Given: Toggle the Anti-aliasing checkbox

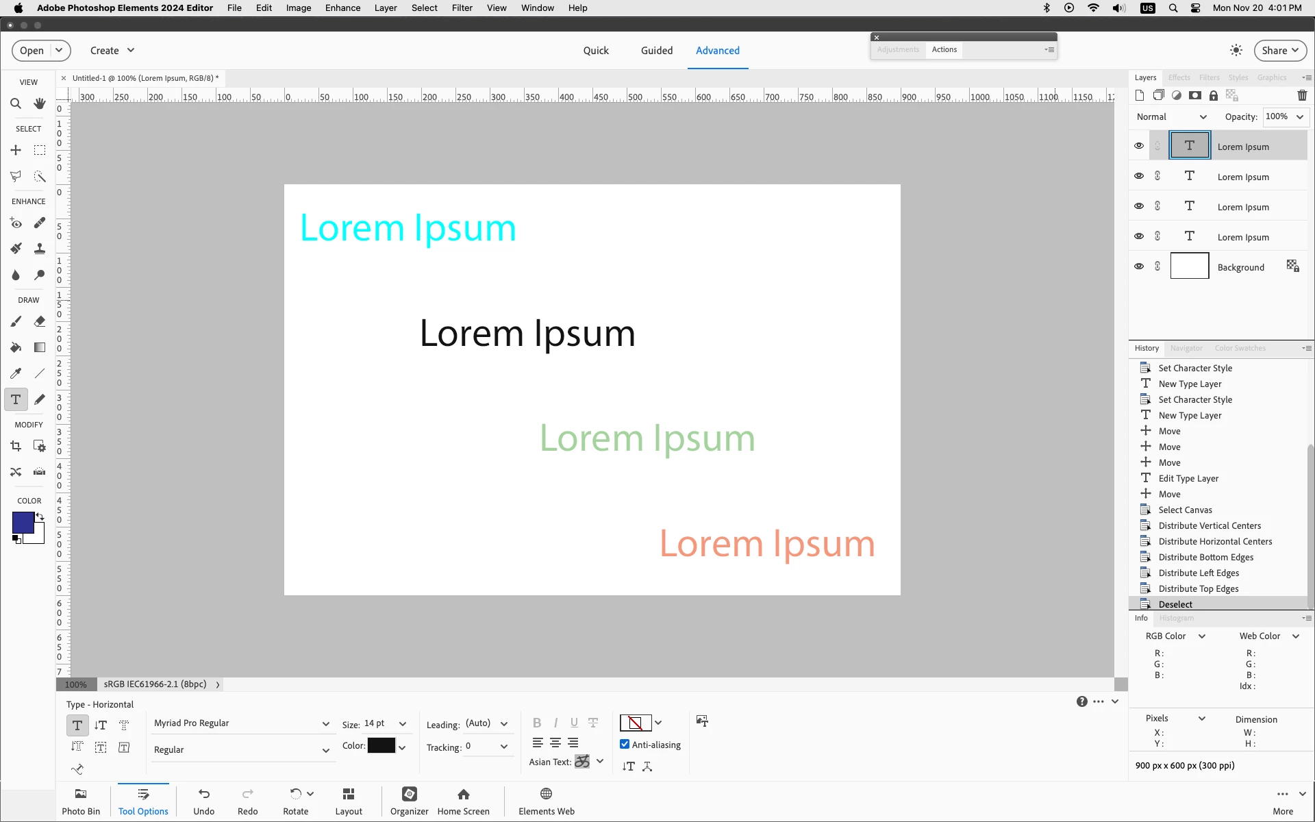Looking at the screenshot, I should tap(625, 745).
